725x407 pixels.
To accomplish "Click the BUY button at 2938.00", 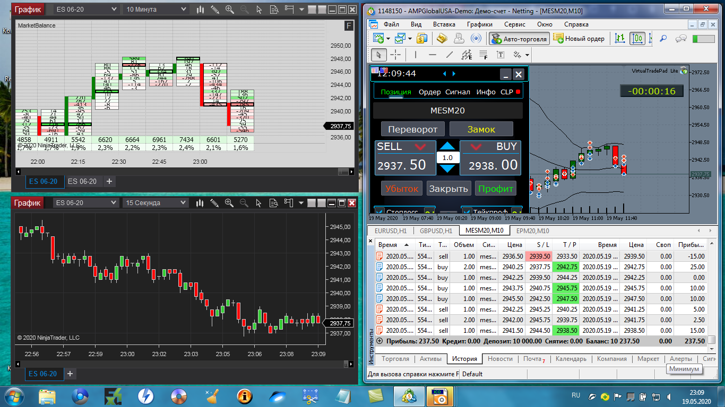I will (x=490, y=158).
